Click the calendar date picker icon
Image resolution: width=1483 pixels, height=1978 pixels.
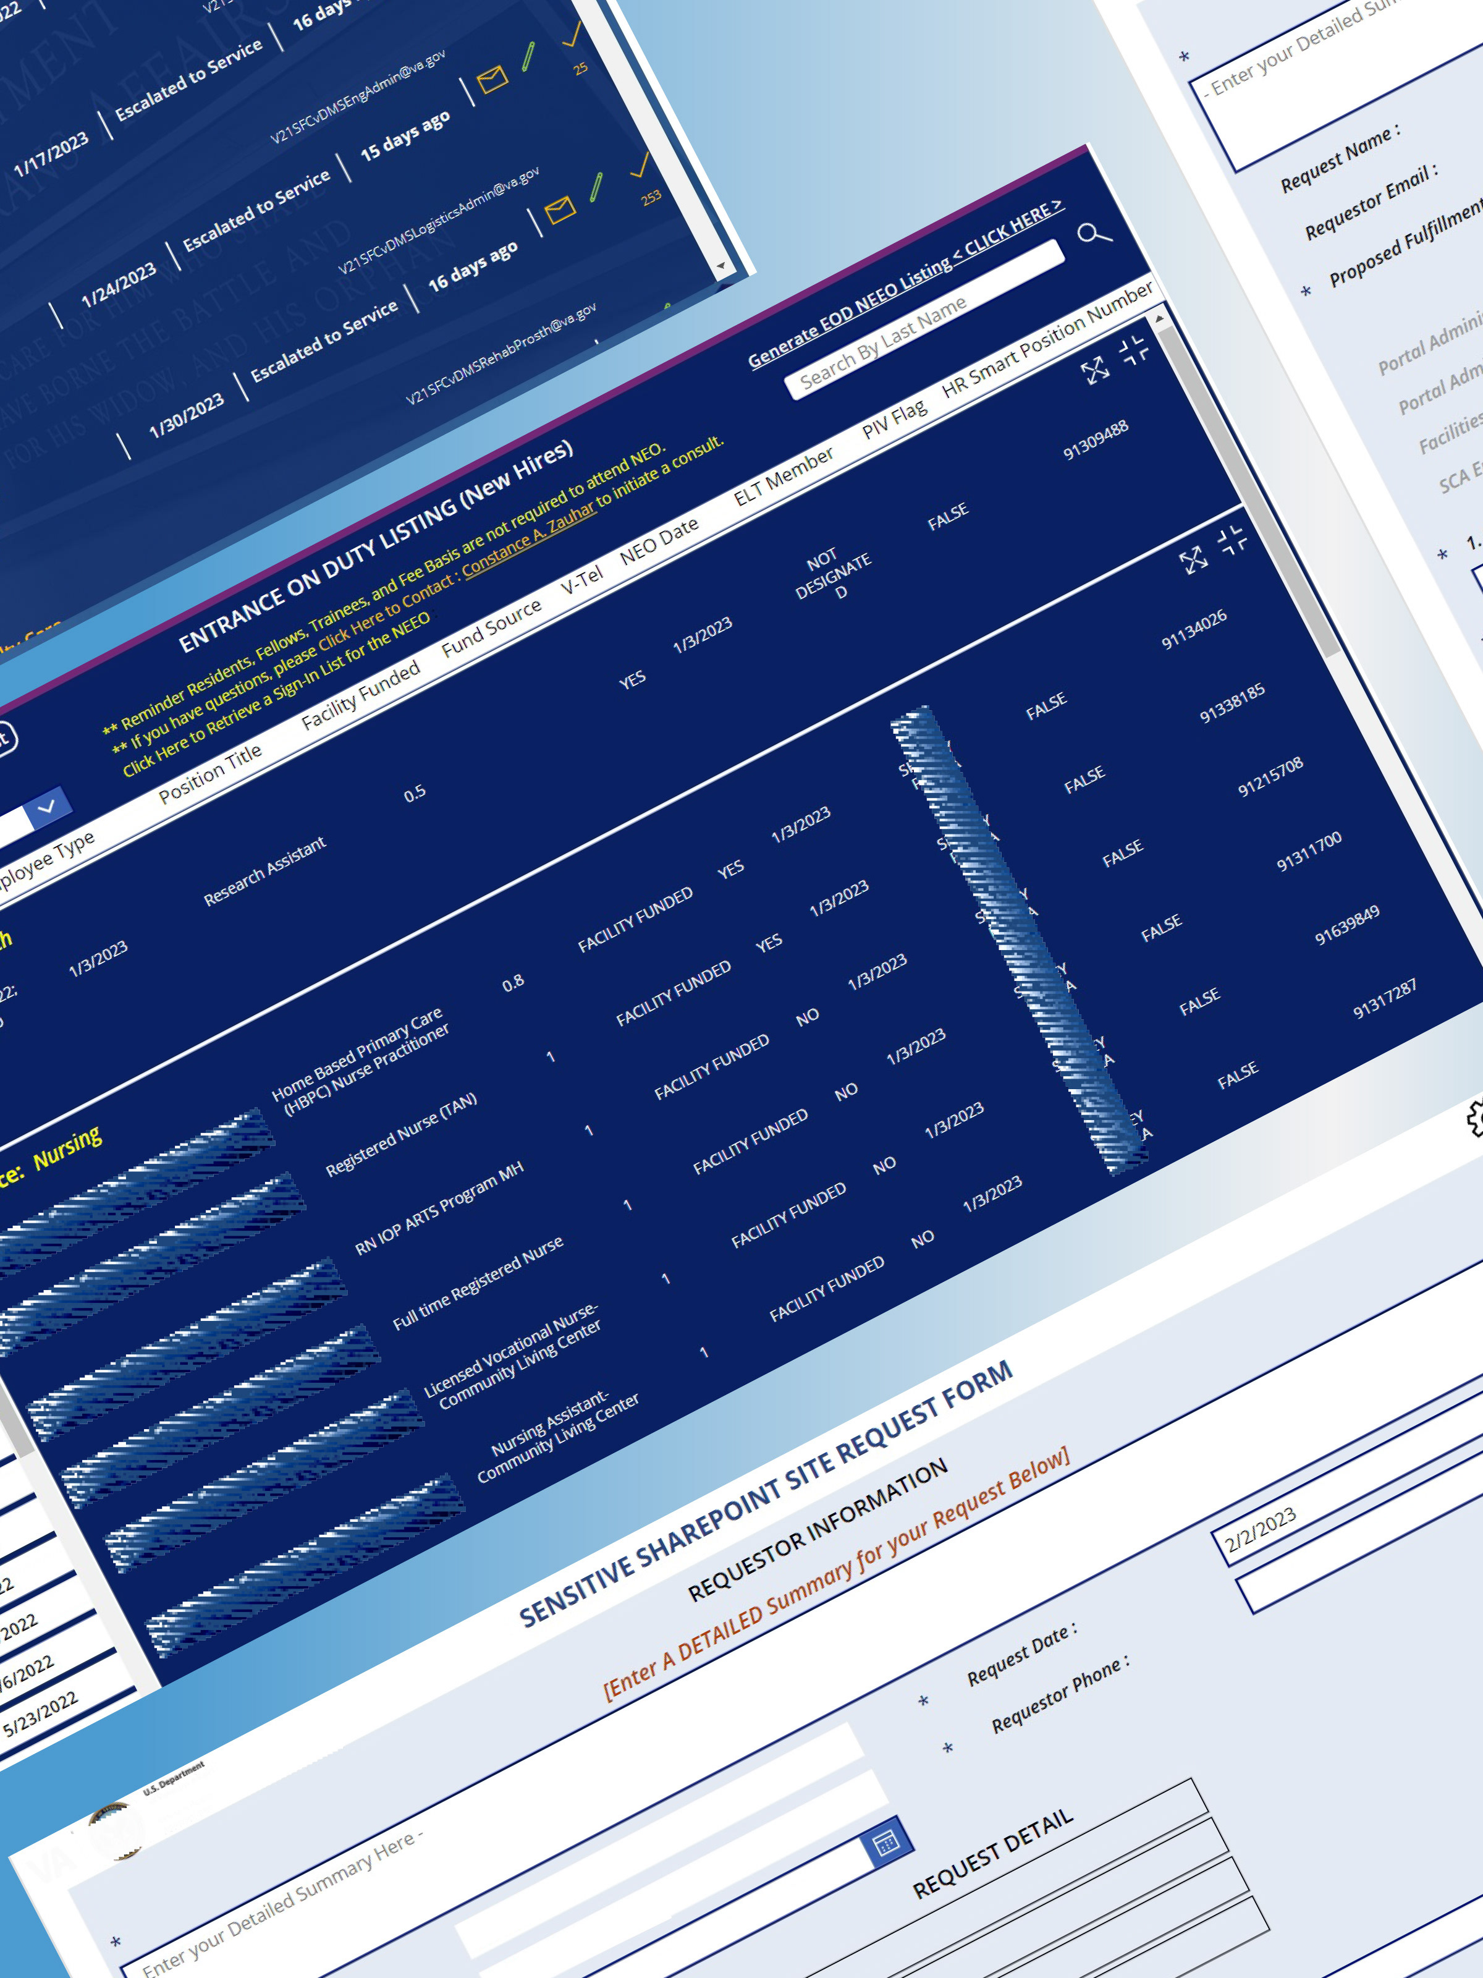tap(886, 1842)
